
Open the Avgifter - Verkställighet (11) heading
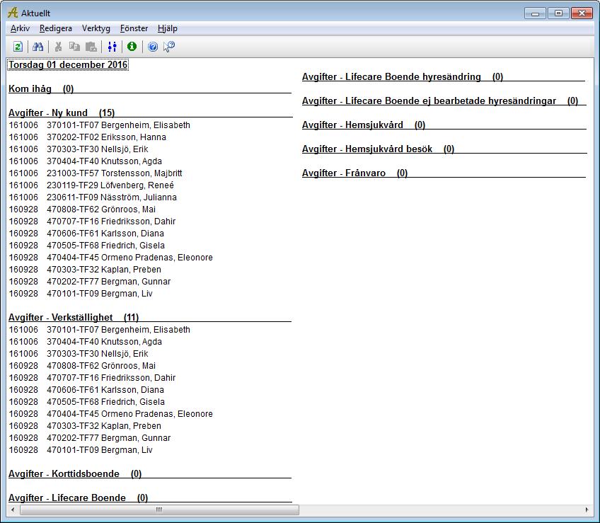point(74,317)
